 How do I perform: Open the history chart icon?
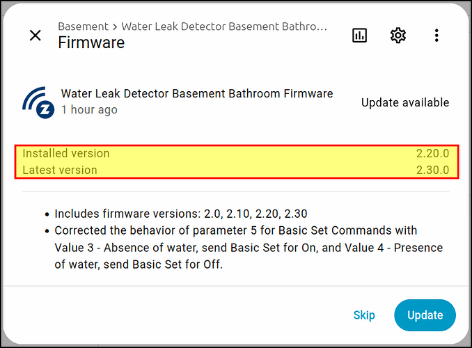click(359, 35)
